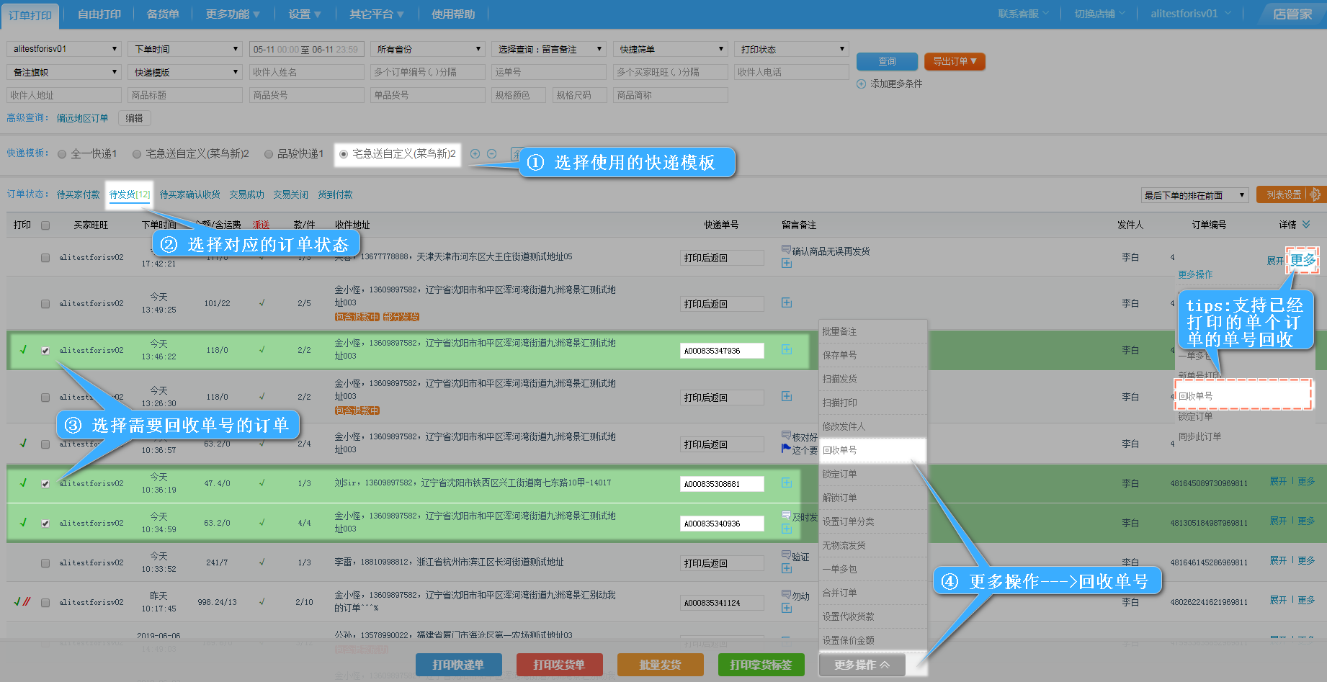Click the plus icon beside express templates
The image size is (1327, 682).
[475, 153]
